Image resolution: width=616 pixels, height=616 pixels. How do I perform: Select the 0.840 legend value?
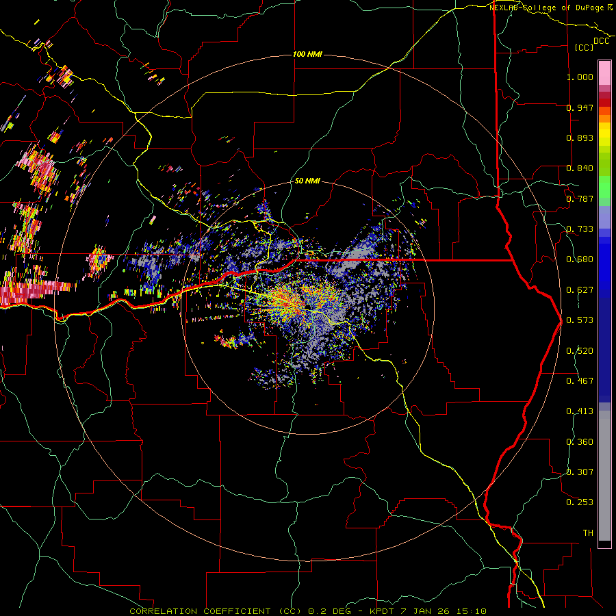580,168
